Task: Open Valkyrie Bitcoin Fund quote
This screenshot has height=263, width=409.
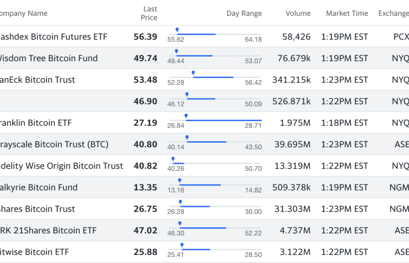Action: point(39,188)
